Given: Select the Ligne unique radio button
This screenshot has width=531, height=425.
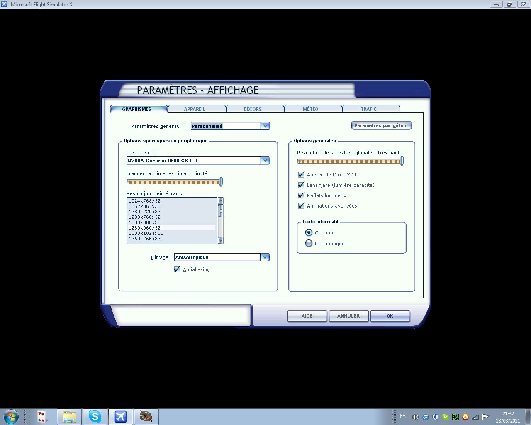Looking at the screenshot, I should coord(309,243).
